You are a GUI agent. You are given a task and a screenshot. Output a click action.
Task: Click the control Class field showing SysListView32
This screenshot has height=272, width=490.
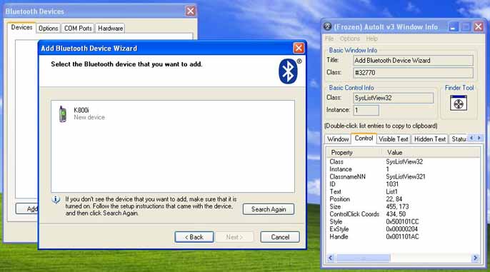pos(394,98)
